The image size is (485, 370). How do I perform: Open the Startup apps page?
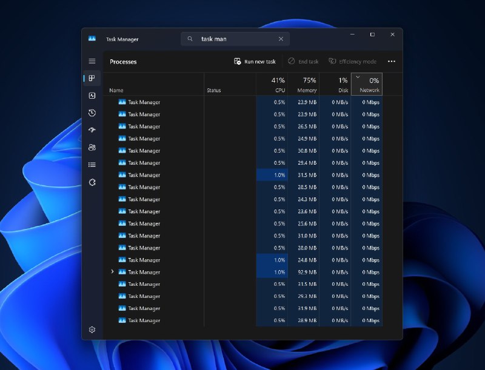pyautogui.click(x=92, y=130)
